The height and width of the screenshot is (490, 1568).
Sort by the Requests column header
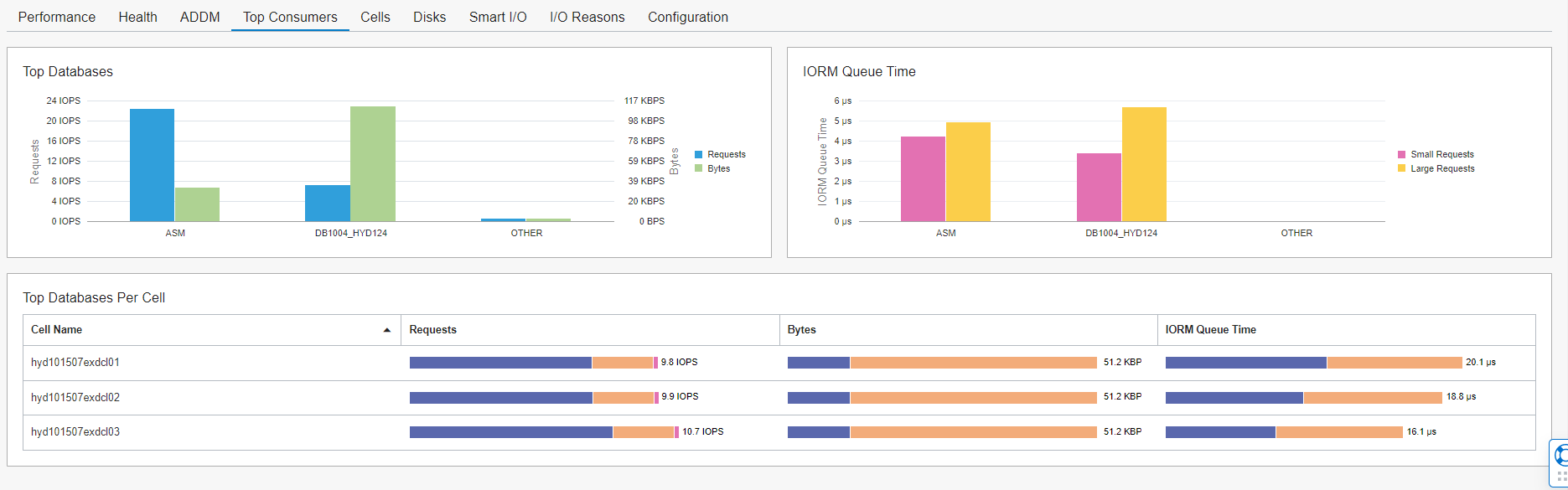(x=432, y=330)
